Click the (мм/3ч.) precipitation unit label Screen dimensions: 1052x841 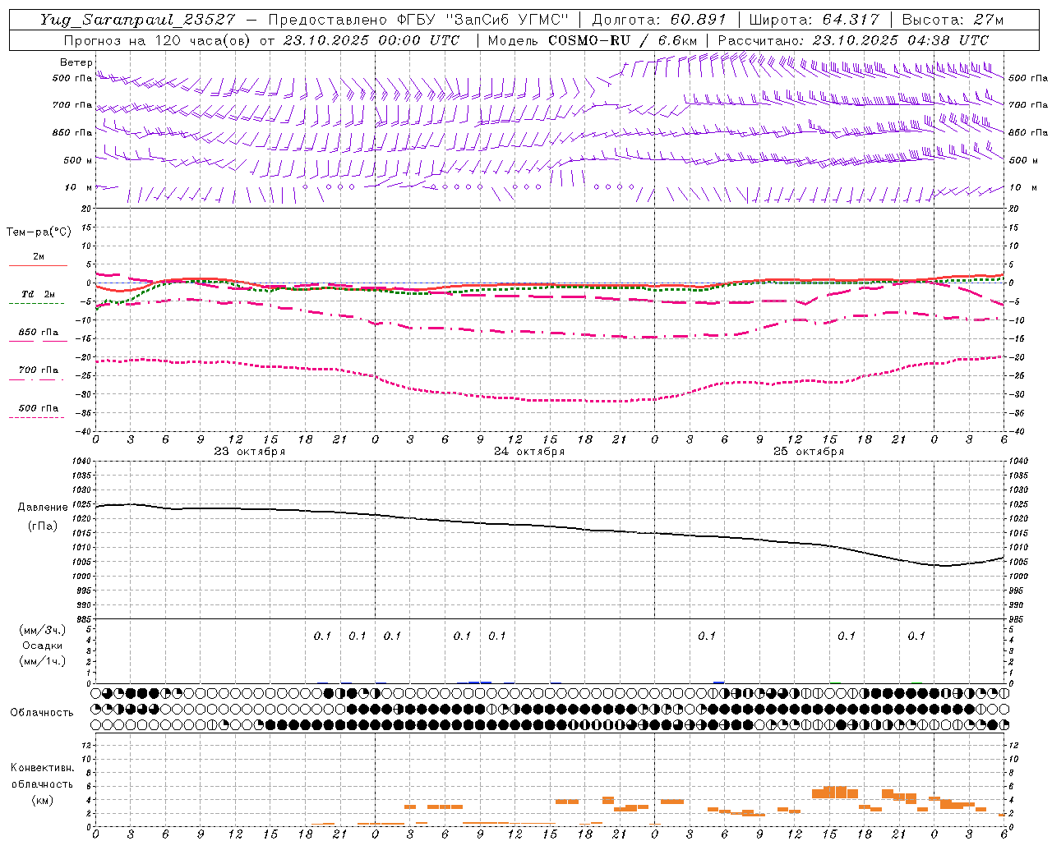click(x=43, y=631)
